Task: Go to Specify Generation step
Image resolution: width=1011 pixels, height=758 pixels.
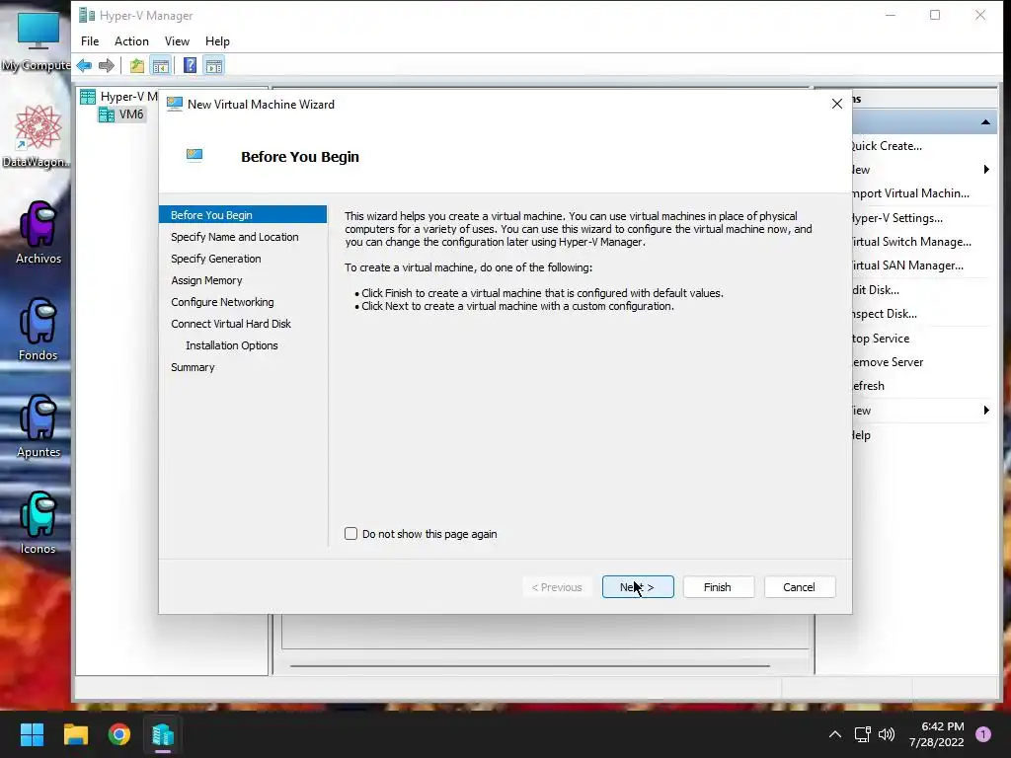Action: pos(216,259)
